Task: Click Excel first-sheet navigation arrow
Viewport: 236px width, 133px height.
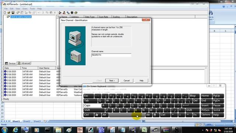Action: [x=2, y=121]
